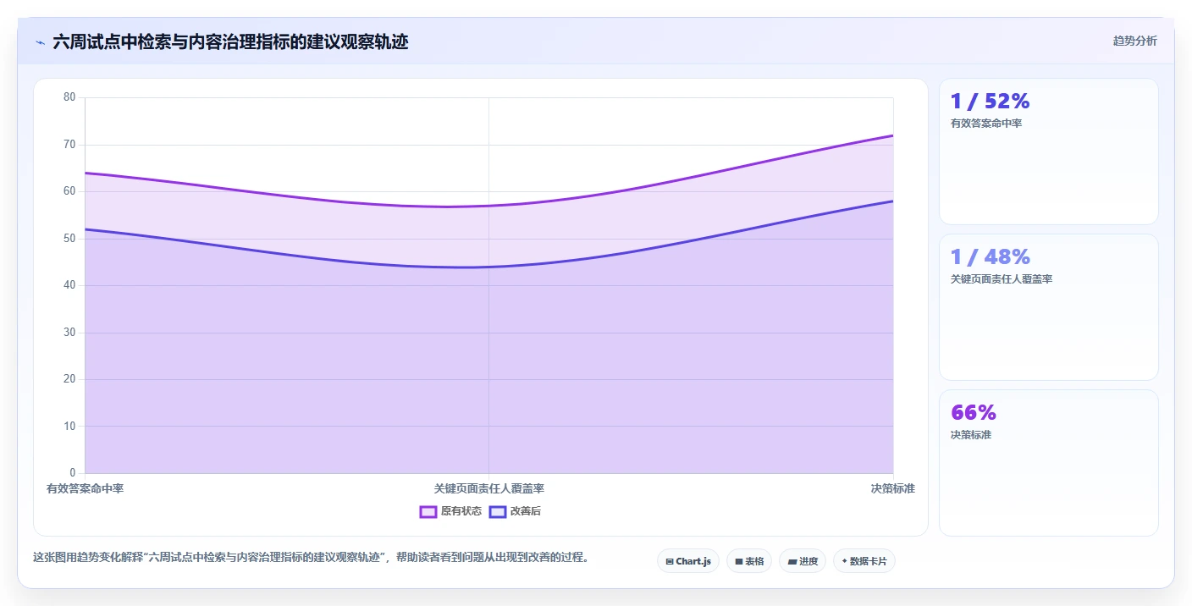Viewport: 1192px width, 606px height.
Task: Click the 决策标准 x-axis label
Action: (893, 489)
